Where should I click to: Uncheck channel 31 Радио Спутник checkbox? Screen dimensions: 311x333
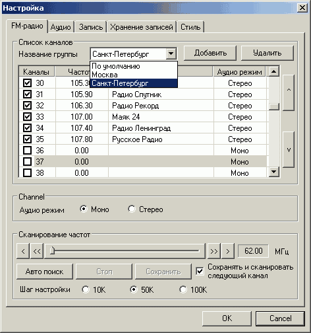tap(27, 94)
